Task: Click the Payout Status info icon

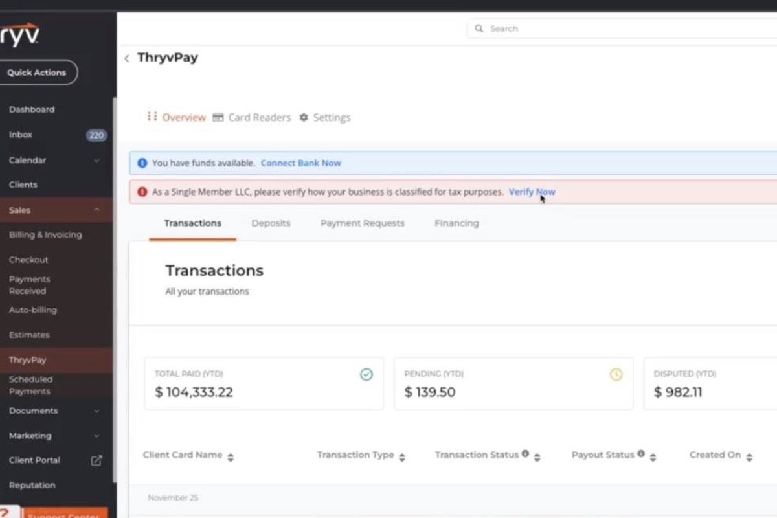Action: pos(641,455)
